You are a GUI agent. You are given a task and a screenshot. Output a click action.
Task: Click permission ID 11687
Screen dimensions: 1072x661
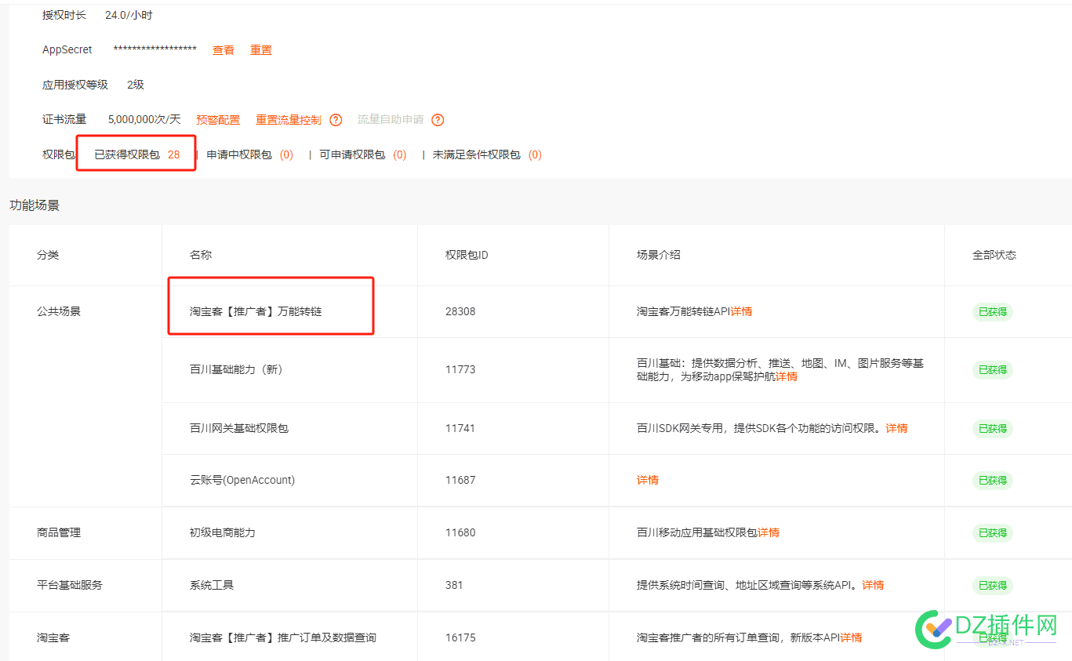pyautogui.click(x=460, y=480)
